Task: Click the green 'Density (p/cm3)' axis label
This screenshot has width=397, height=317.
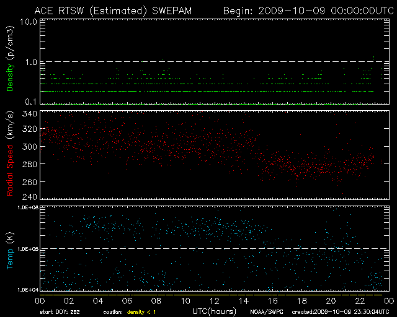Action: coord(10,59)
